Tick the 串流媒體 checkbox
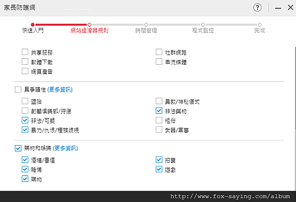The width and height of the screenshot is (296, 202). click(x=159, y=62)
